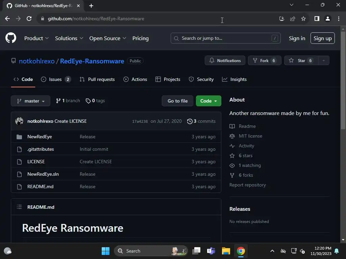Image resolution: width=346 pixels, height=259 pixels.
Task: Open Microsoft Teams from taskbar
Action: click(211, 251)
